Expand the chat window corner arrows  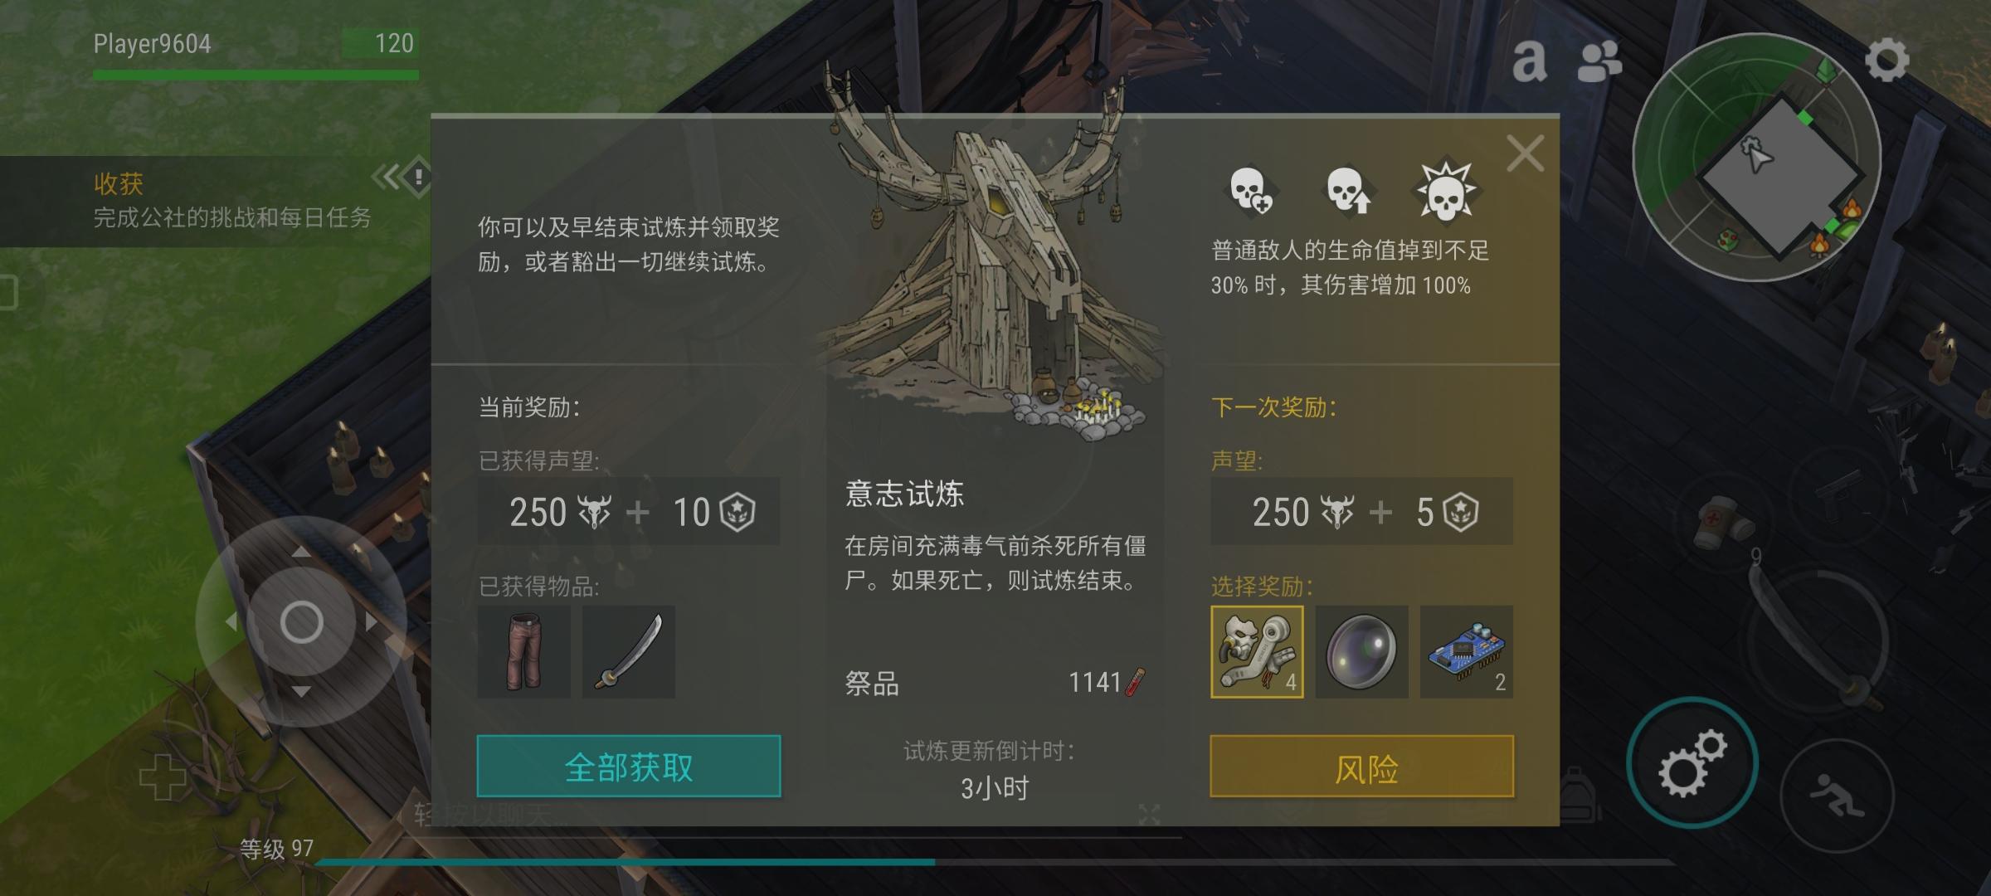(x=1149, y=815)
